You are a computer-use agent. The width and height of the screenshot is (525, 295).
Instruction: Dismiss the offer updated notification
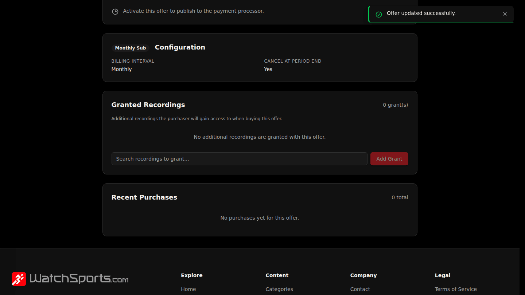pos(505,14)
